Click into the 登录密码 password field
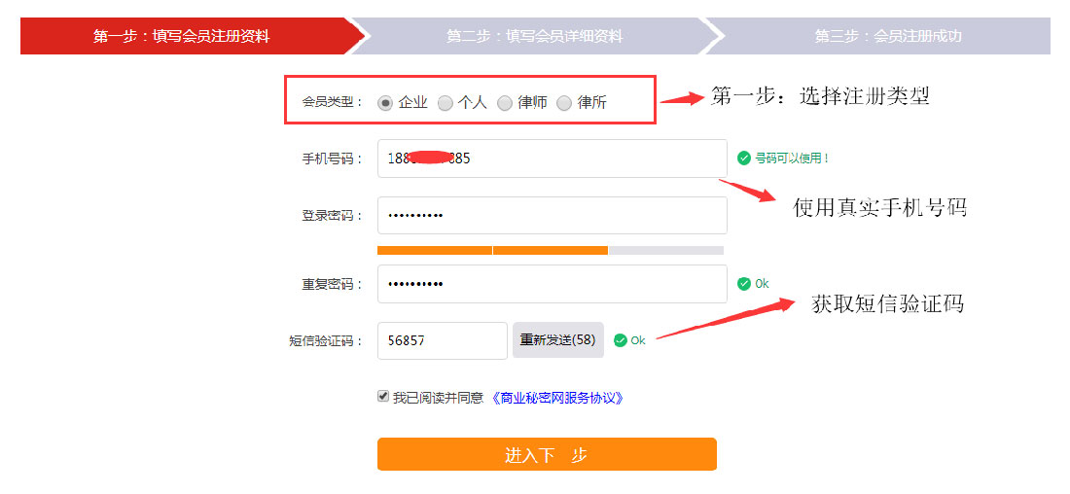The height and width of the screenshot is (494, 1070). point(553,216)
